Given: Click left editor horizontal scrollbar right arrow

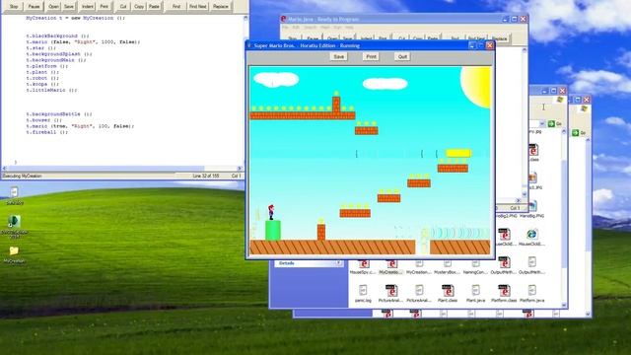Looking at the screenshot, I should click(240, 169).
